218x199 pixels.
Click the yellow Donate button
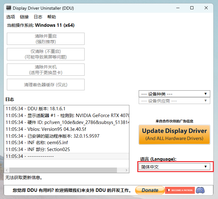[x=150, y=190]
